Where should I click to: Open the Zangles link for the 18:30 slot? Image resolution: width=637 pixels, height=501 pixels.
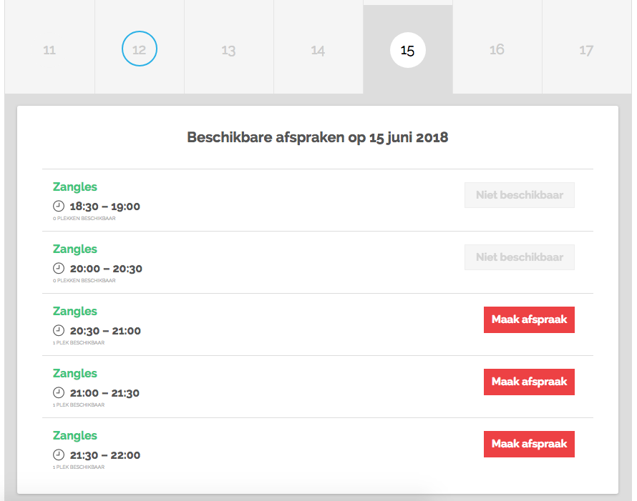75,187
